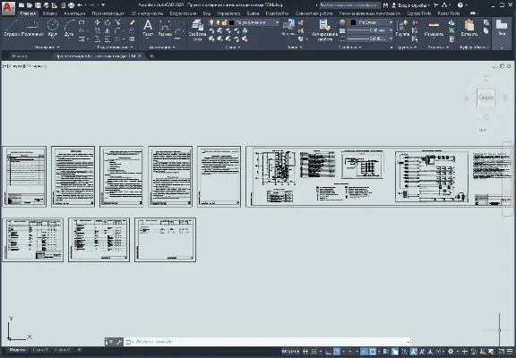This screenshot has width=516, height=358.
Task: Expand the object color ПоСлою dropdown
Action: click(x=371, y=22)
